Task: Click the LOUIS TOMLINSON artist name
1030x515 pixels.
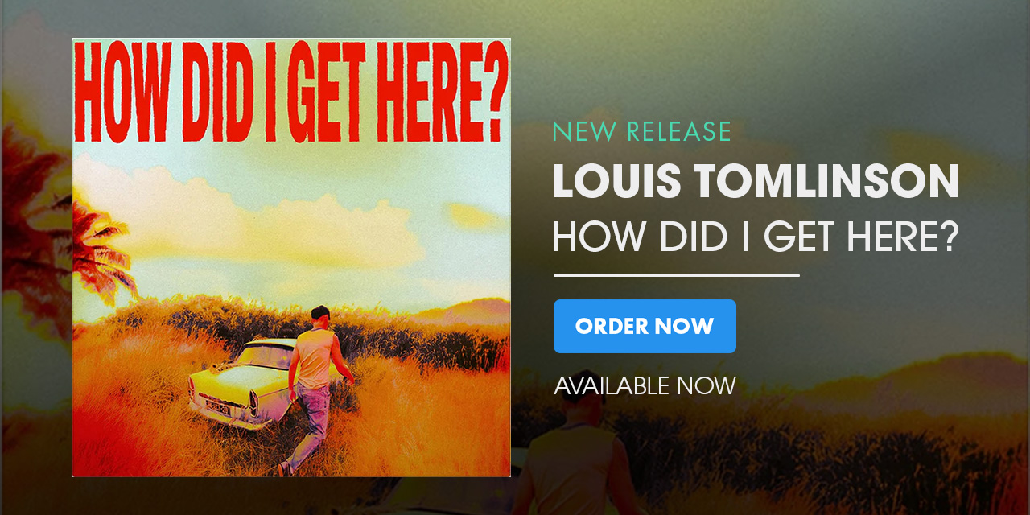Action: (x=755, y=182)
